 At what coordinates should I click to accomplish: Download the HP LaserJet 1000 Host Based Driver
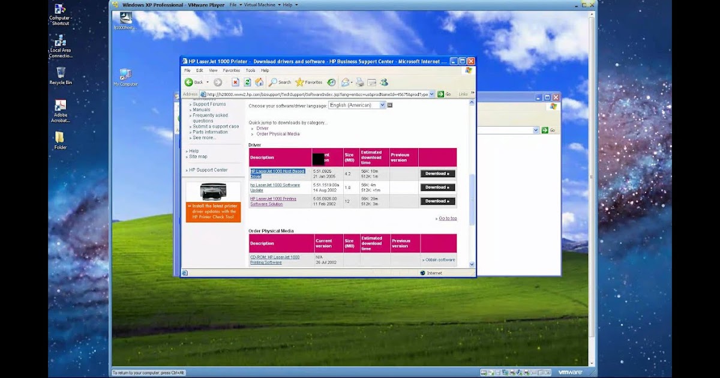(437, 173)
